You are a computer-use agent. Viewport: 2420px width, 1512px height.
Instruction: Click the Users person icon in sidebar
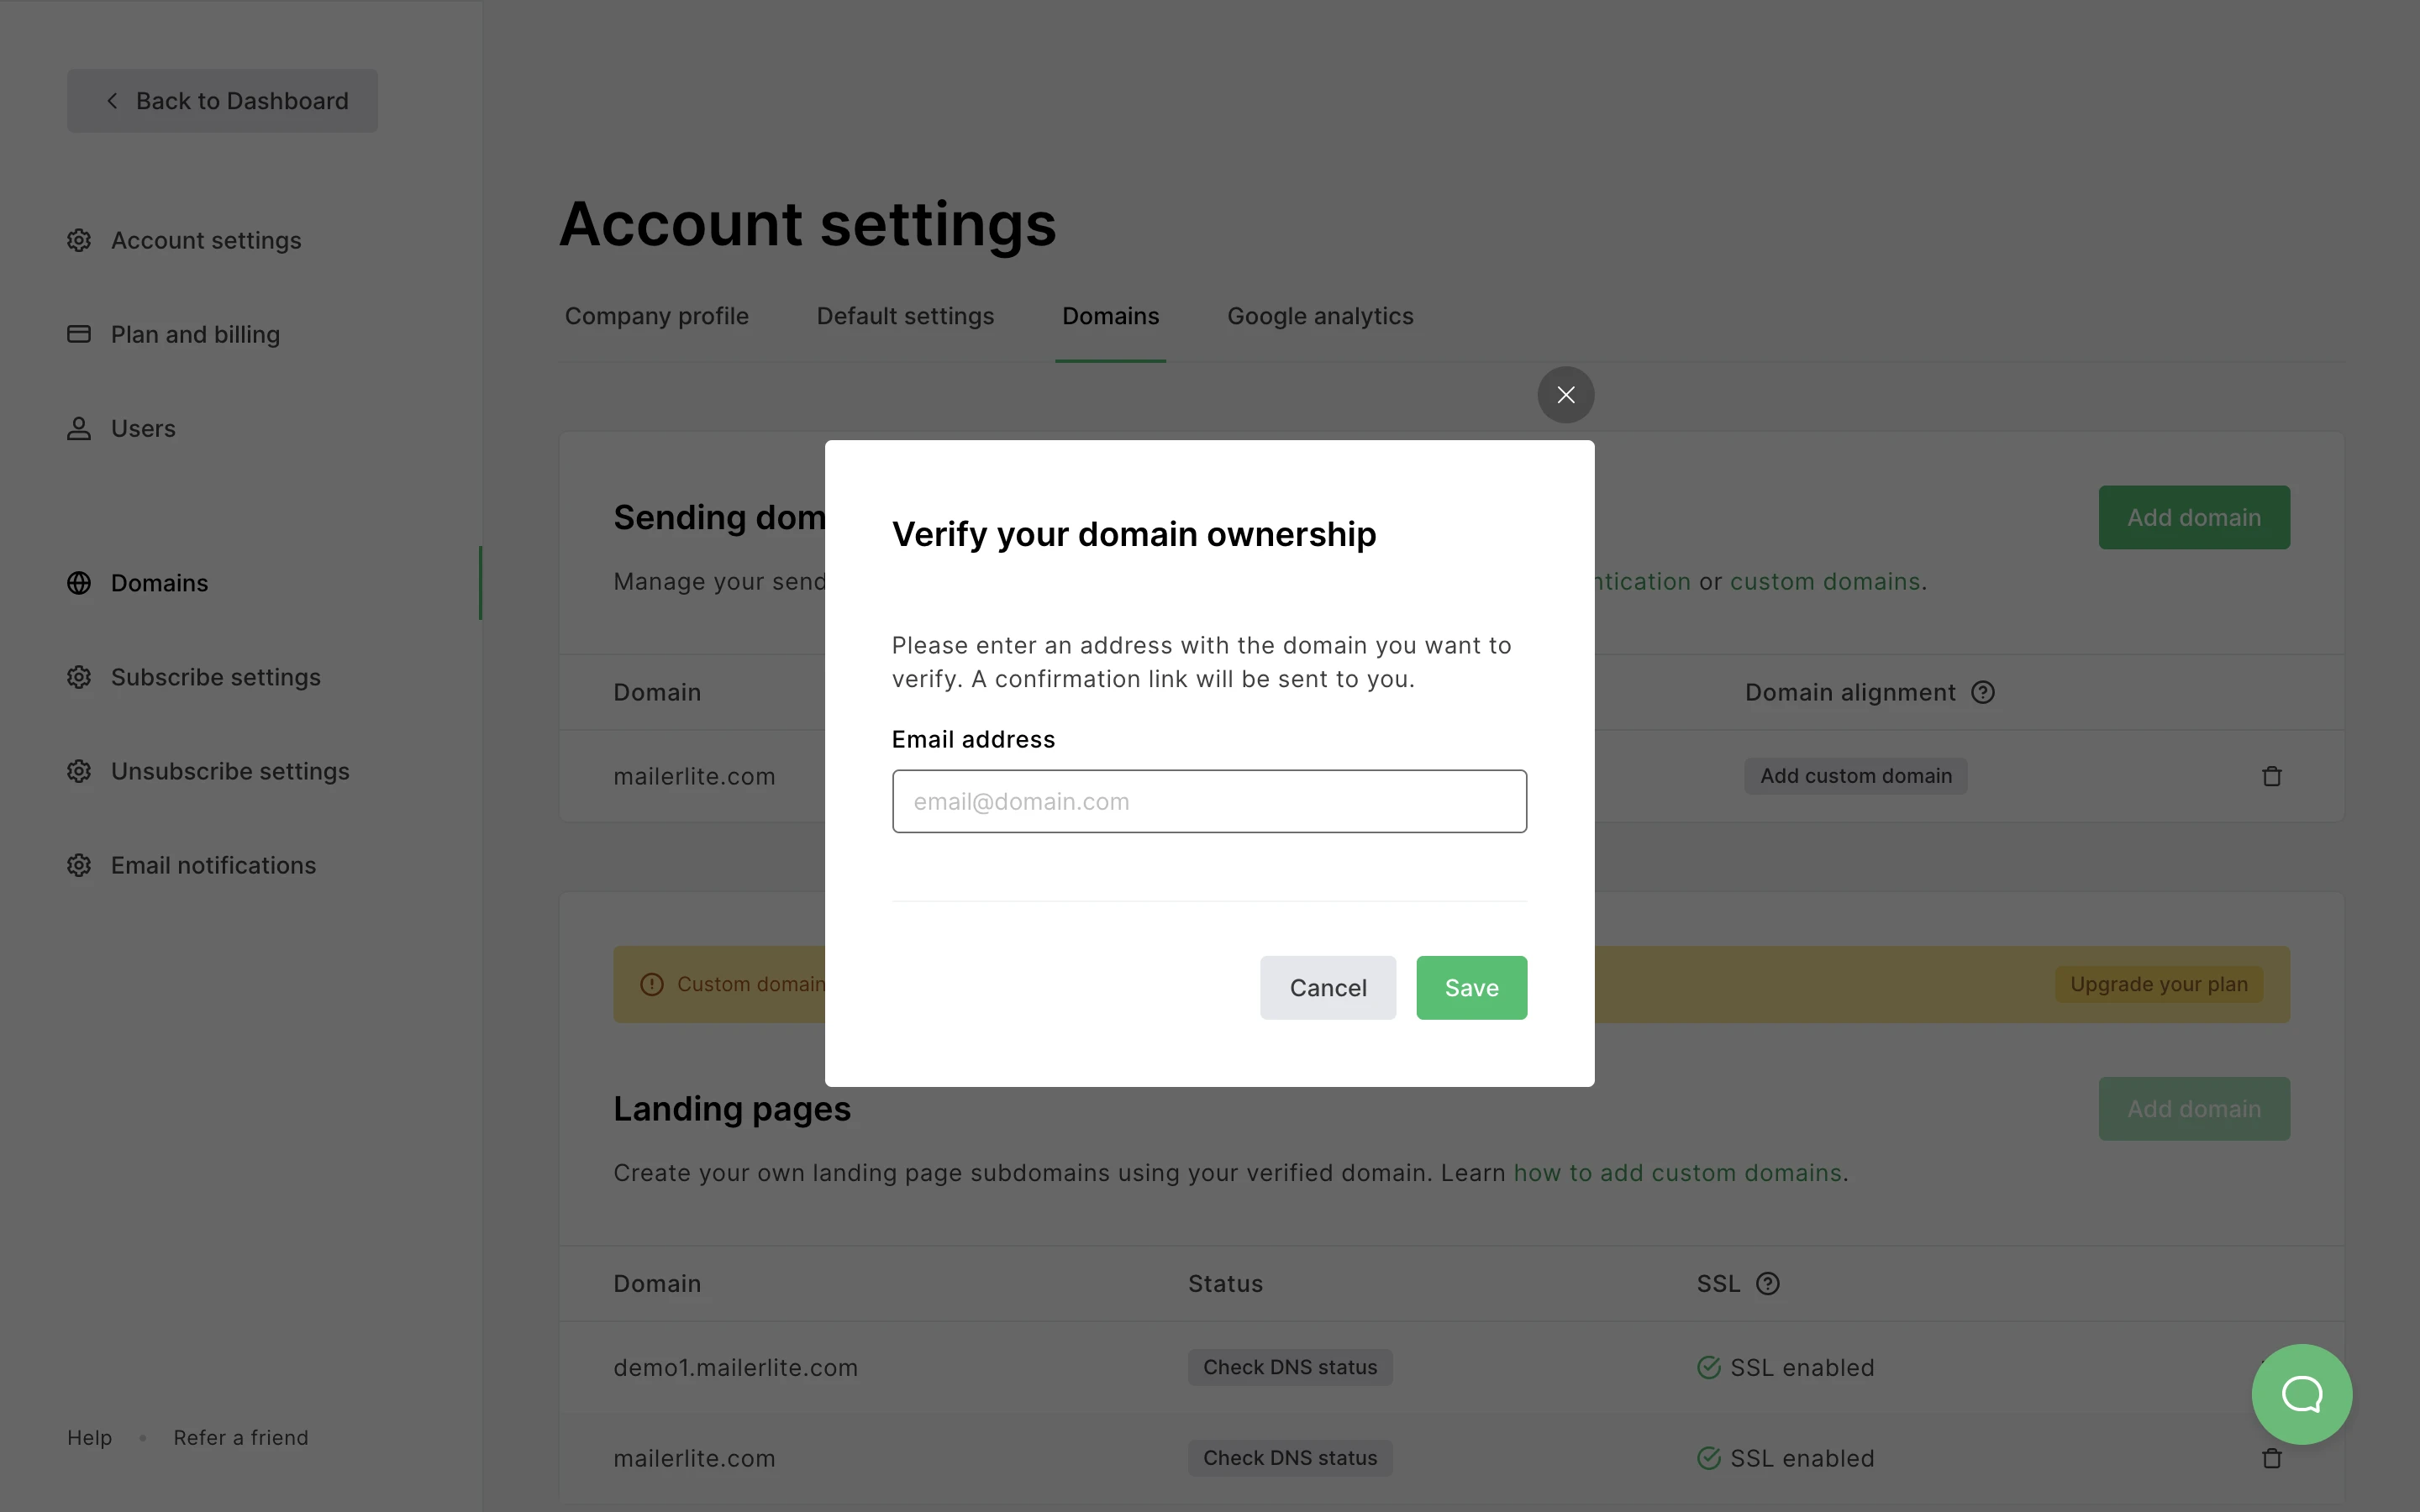pyautogui.click(x=79, y=428)
